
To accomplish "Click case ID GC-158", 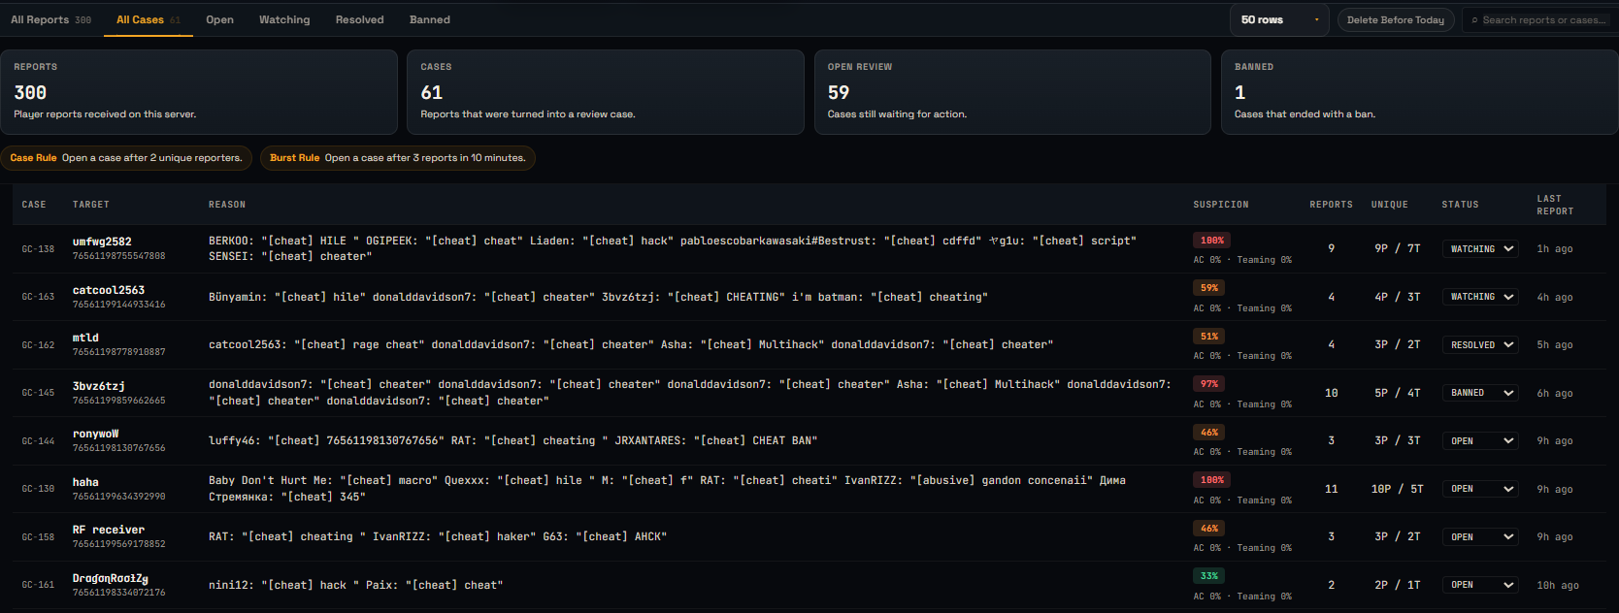I will (x=38, y=537).
